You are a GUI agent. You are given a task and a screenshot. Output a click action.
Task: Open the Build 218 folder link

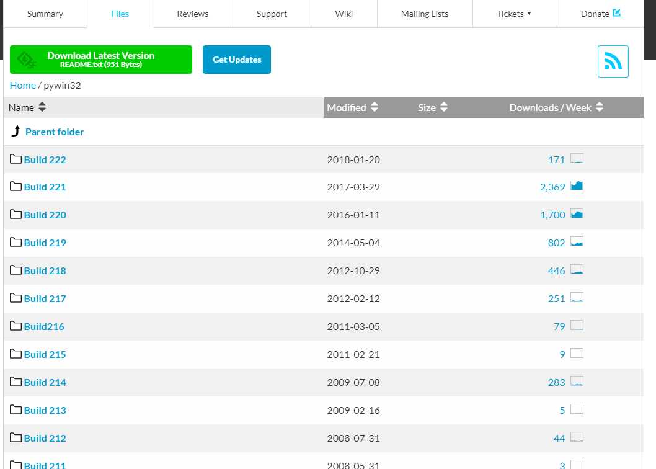point(45,270)
